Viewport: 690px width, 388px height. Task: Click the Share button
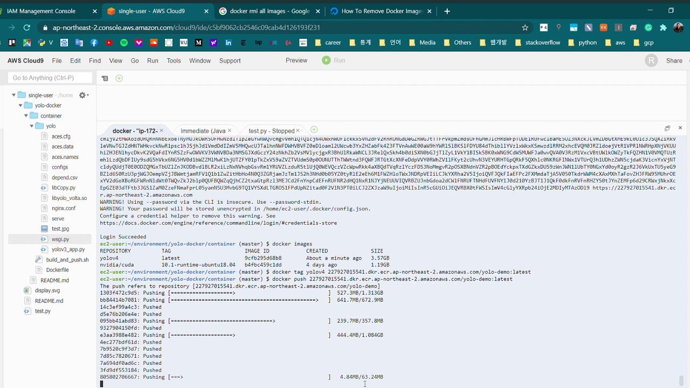pyautogui.click(x=674, y=60)
